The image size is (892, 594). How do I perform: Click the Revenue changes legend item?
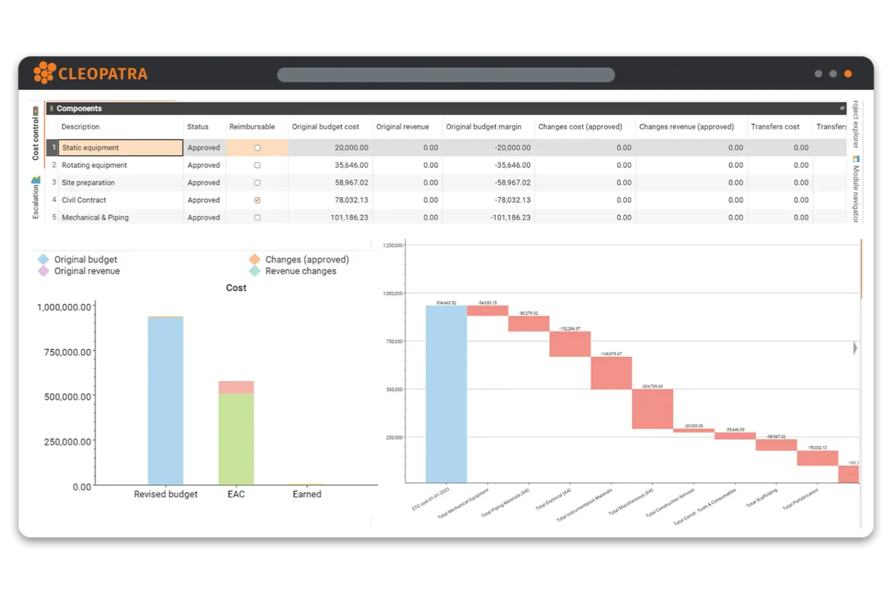pos(300,271)
